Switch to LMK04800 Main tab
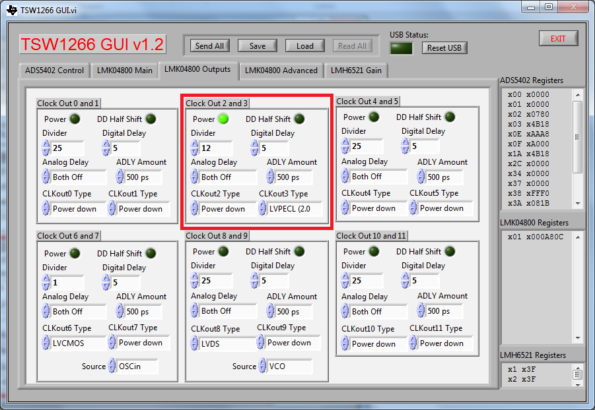 pyautogui.click(x=124, y=71)
